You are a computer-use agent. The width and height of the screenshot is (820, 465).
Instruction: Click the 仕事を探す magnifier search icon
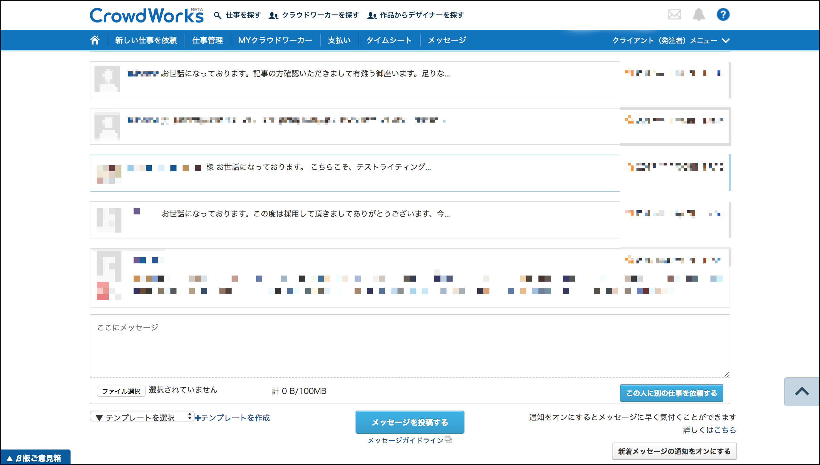(x=217, y=15)
